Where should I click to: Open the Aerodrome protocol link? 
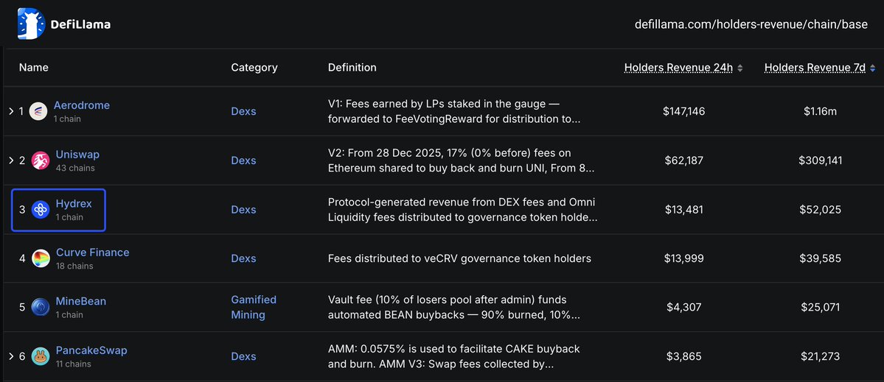(82, 105)
